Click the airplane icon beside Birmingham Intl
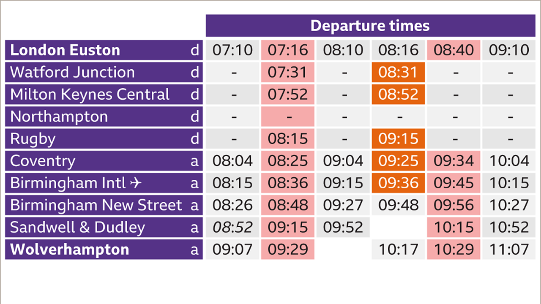Image resolution: width=541 pixels, height=304 pixels. pyautogui.click(x=135, y=183)
